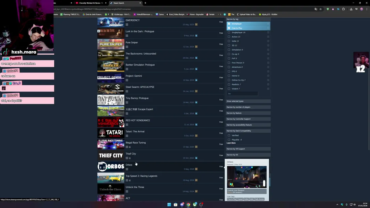
Task: Open the Canva bookmark
Action: coord(160,14)
